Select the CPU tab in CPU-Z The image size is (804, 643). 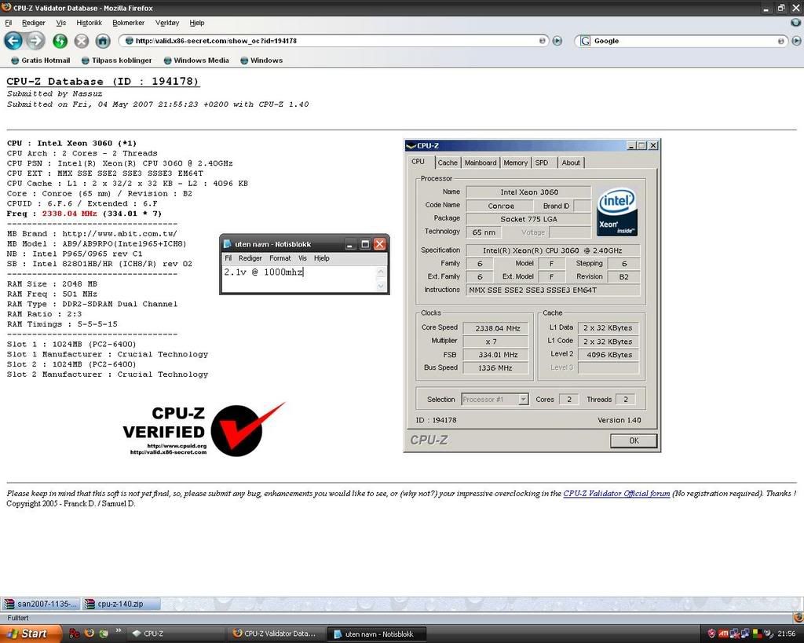[x=418, y=162]
